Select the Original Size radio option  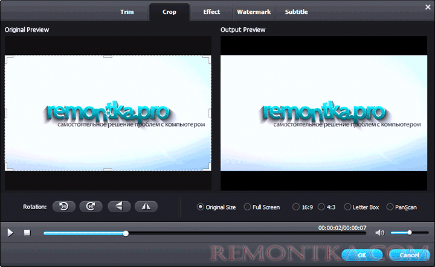(x=201, y=207)
